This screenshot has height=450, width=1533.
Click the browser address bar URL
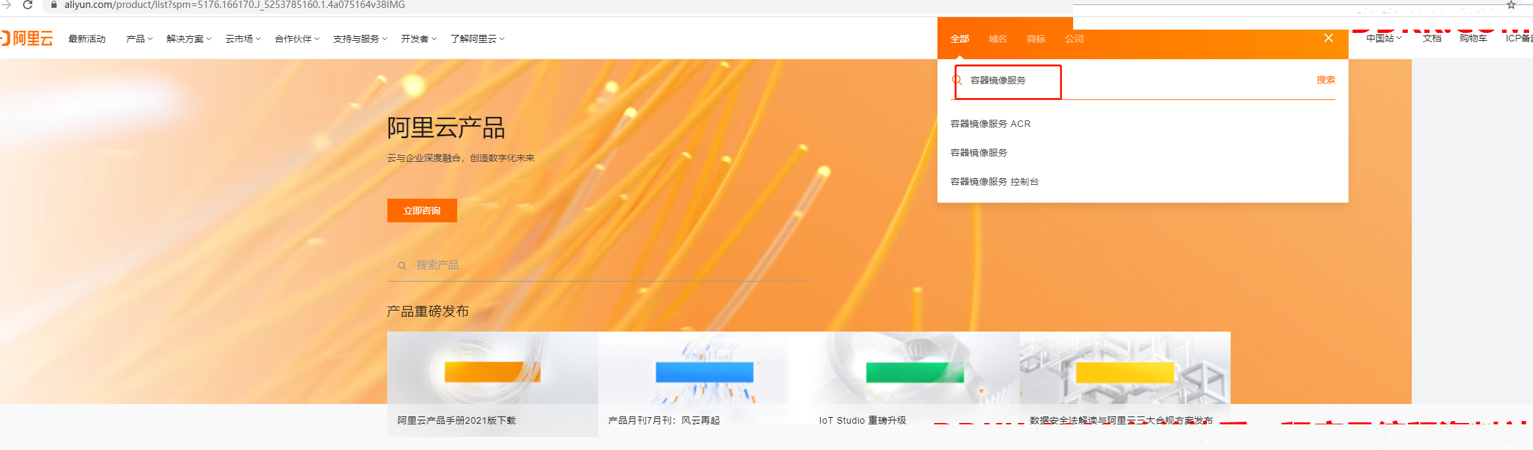(235, 5)
